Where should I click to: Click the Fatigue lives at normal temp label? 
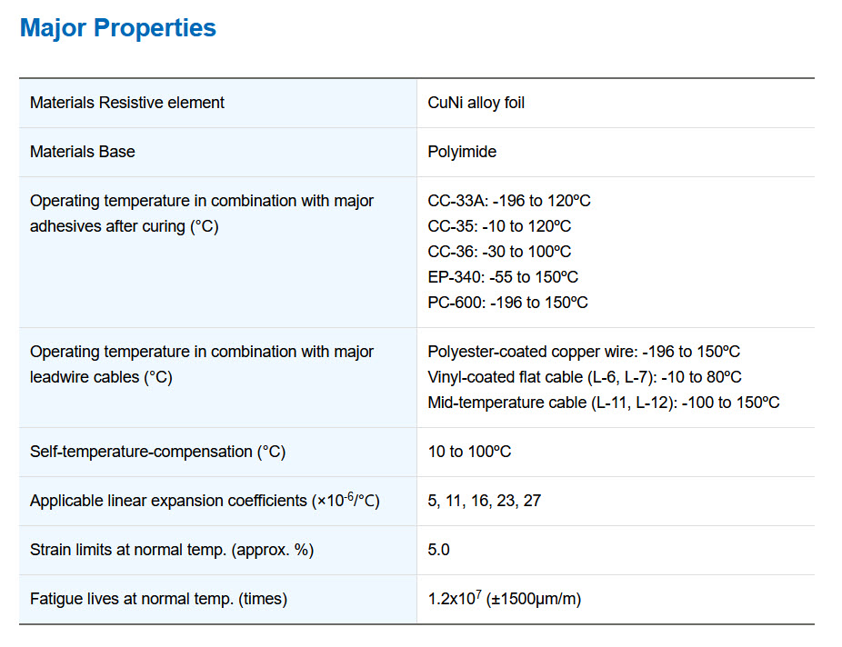(158, 599)
